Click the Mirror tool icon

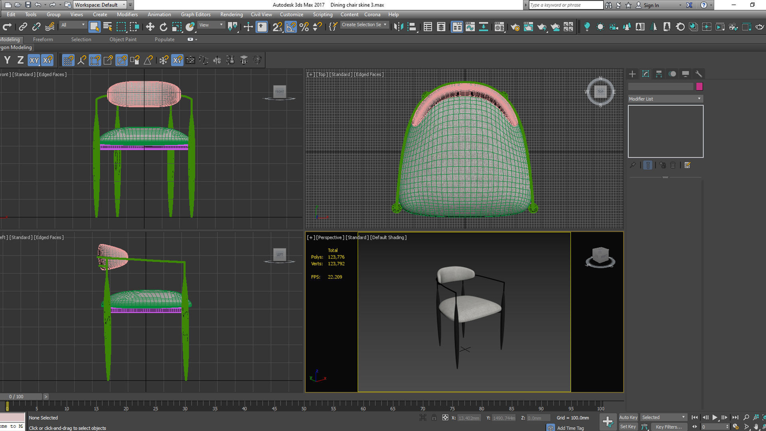point(399,27)
